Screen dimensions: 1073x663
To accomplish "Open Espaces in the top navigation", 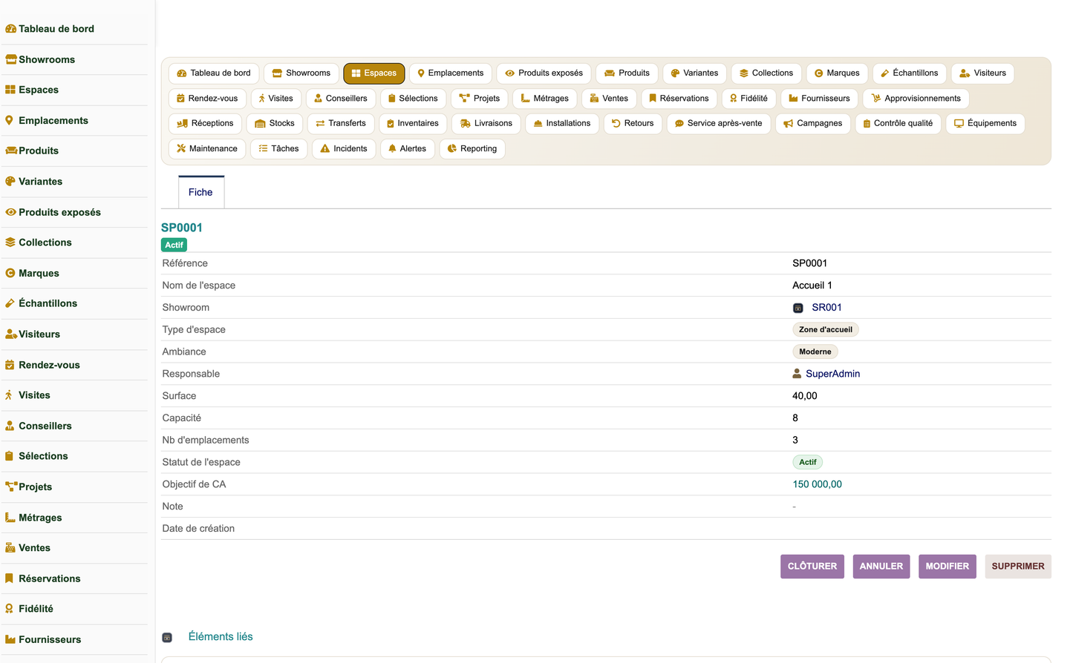I will click(374, 73).
